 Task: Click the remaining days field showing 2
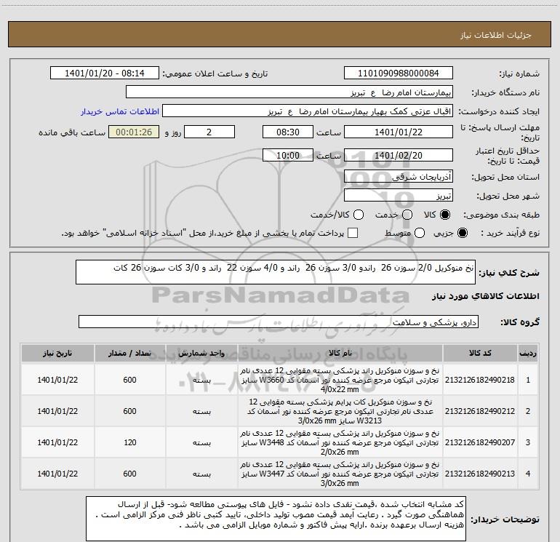209,132
